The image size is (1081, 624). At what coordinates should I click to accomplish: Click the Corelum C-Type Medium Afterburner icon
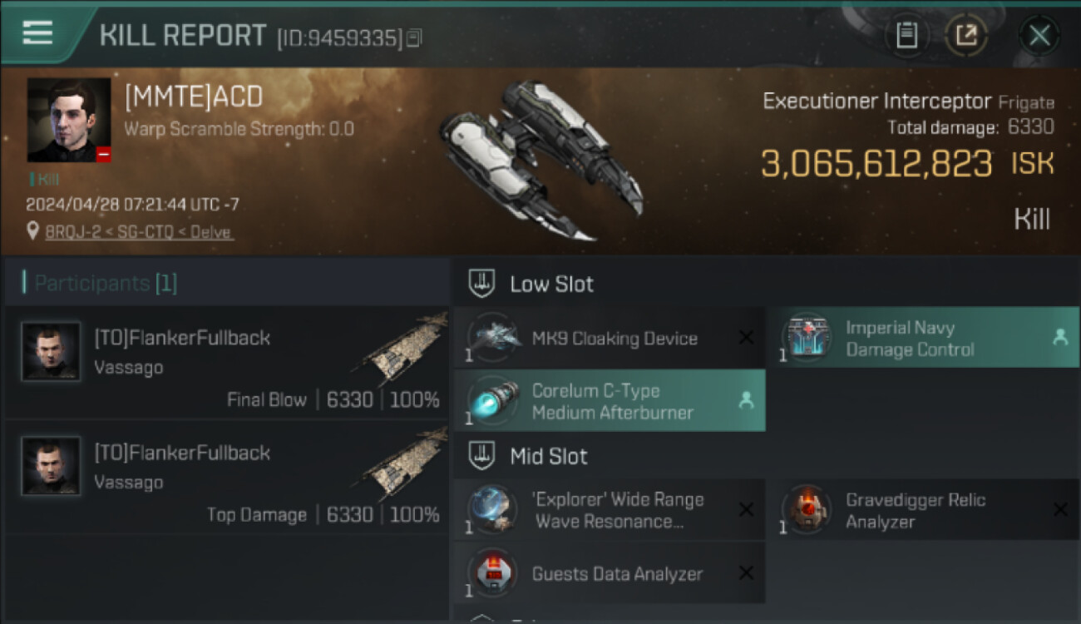[x=493, y=400]
